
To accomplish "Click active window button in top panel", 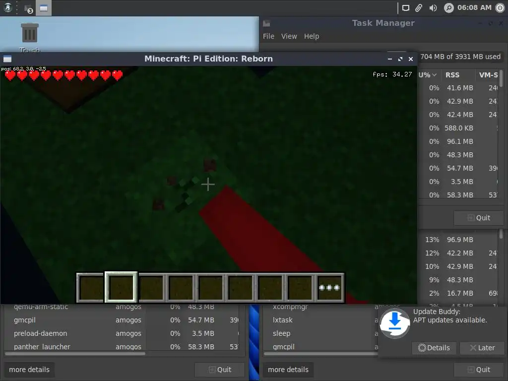I will (x=44, y=8).
